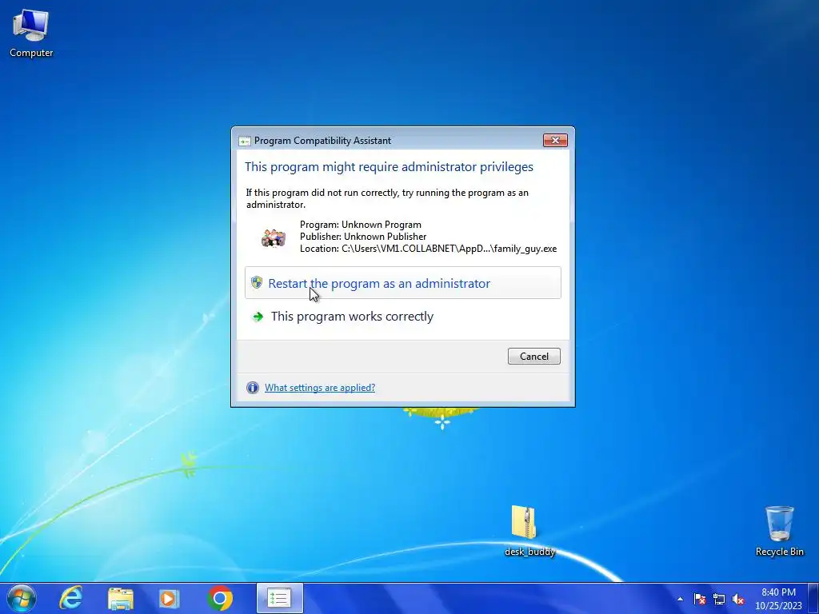Click the family_guy.exe program icon

(274, 237)
